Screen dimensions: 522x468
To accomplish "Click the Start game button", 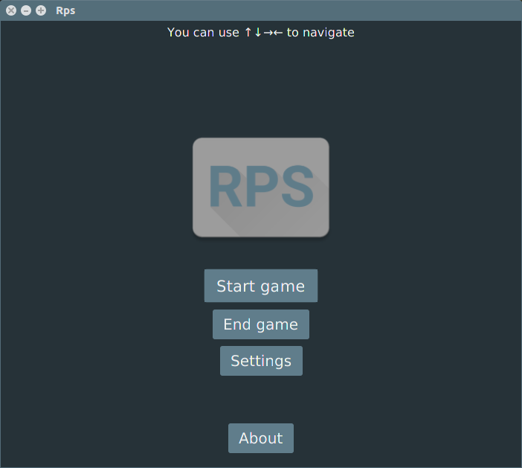I will point(261,286).
